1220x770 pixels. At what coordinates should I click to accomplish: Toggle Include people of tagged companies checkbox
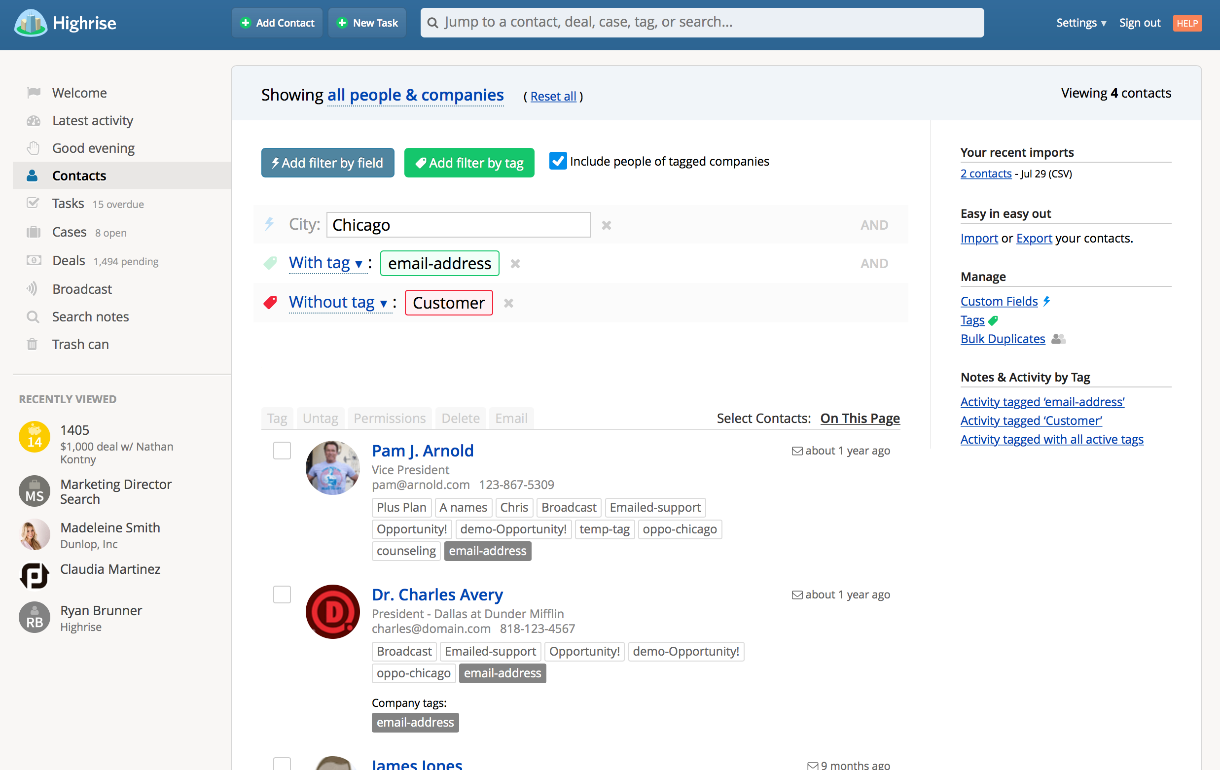tap(558, 161)
